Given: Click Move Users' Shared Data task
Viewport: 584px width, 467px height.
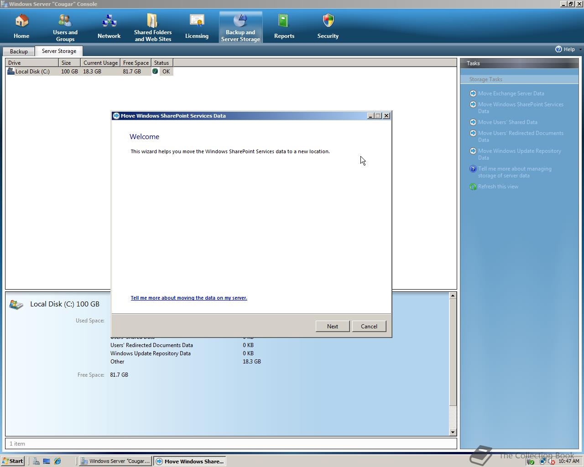Looking at the screenshot, I should click(507, 122).
